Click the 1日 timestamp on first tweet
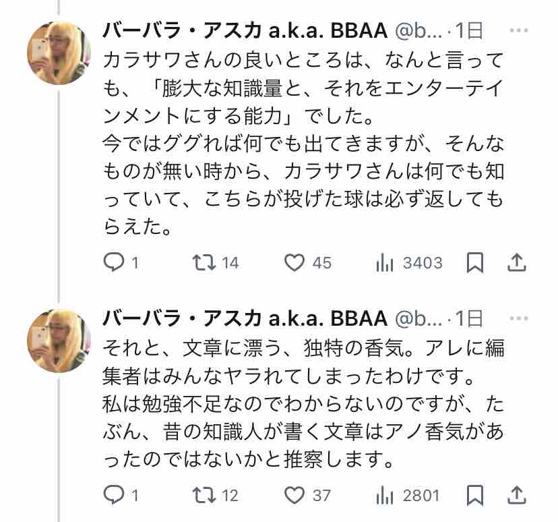This screenshot has width=558, height=522. pos(469,30)
